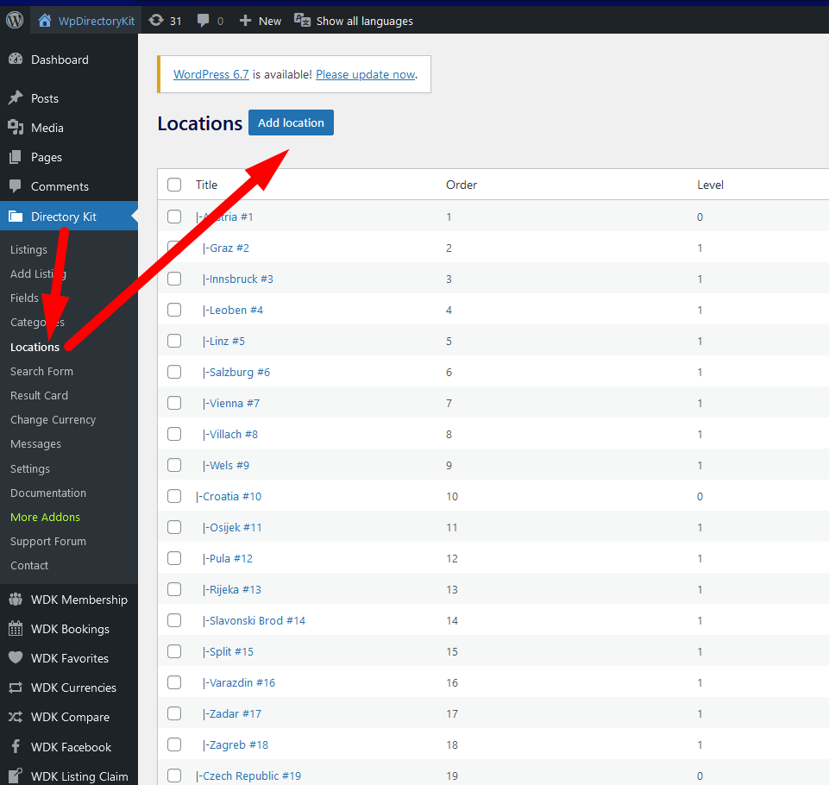Viewport: 829px width, 785px height.
Task: Click the WDK Facebook icon
Action: click(x=16, y=746)
